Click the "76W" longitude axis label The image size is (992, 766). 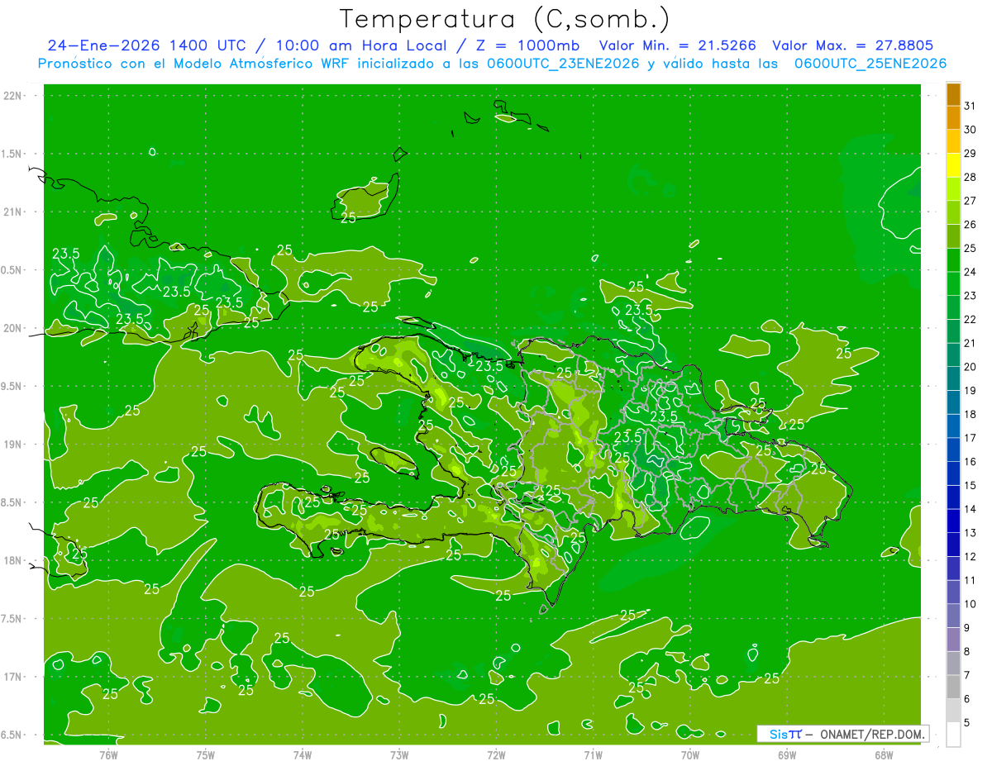click(108, 755)
